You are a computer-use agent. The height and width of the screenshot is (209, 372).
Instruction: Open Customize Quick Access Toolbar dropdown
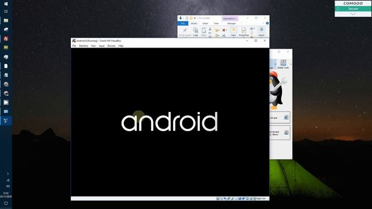195,18
